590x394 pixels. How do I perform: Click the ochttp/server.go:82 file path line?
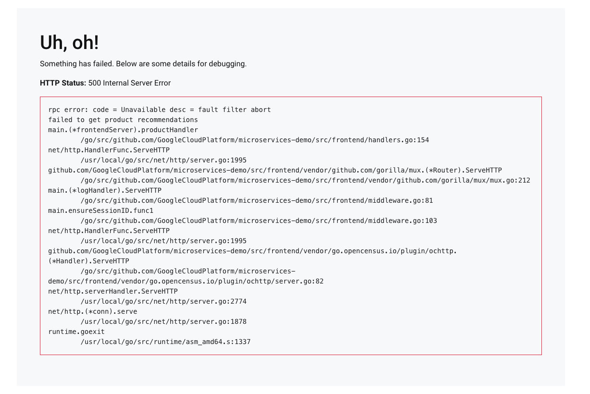point(186,281)
